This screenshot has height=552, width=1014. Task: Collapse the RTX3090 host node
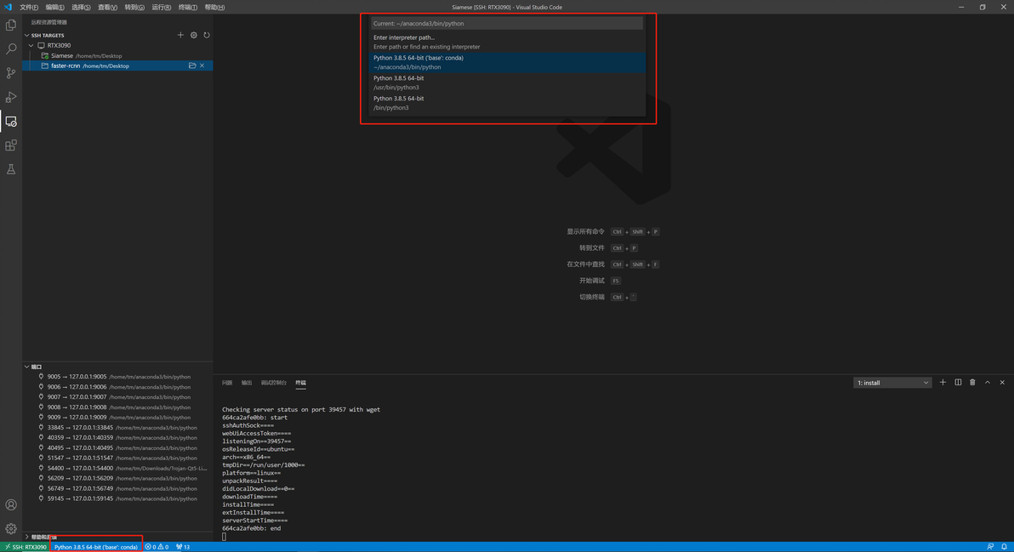pyautogui.click(x=31, y=45)
